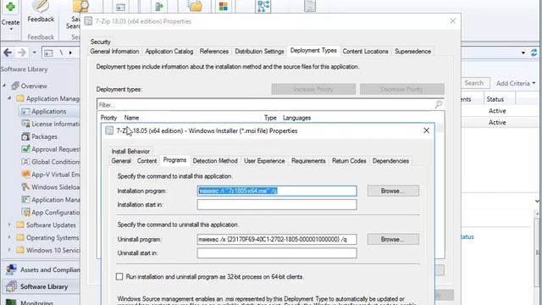Open the address bar dropdown arrow
The image size is (542, 305).
click(x=523, y=53)
